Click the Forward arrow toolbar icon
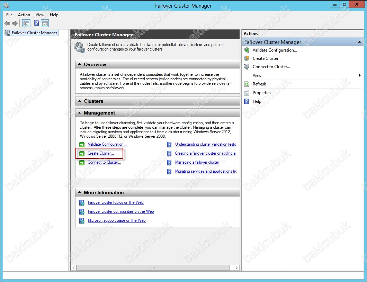This screenshot has height=282, width=367. pos(15,24)
